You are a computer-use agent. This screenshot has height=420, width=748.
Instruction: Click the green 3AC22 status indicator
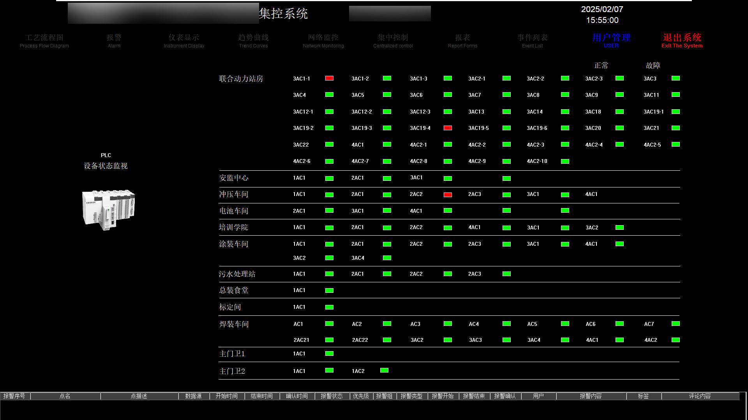[329, 144]
